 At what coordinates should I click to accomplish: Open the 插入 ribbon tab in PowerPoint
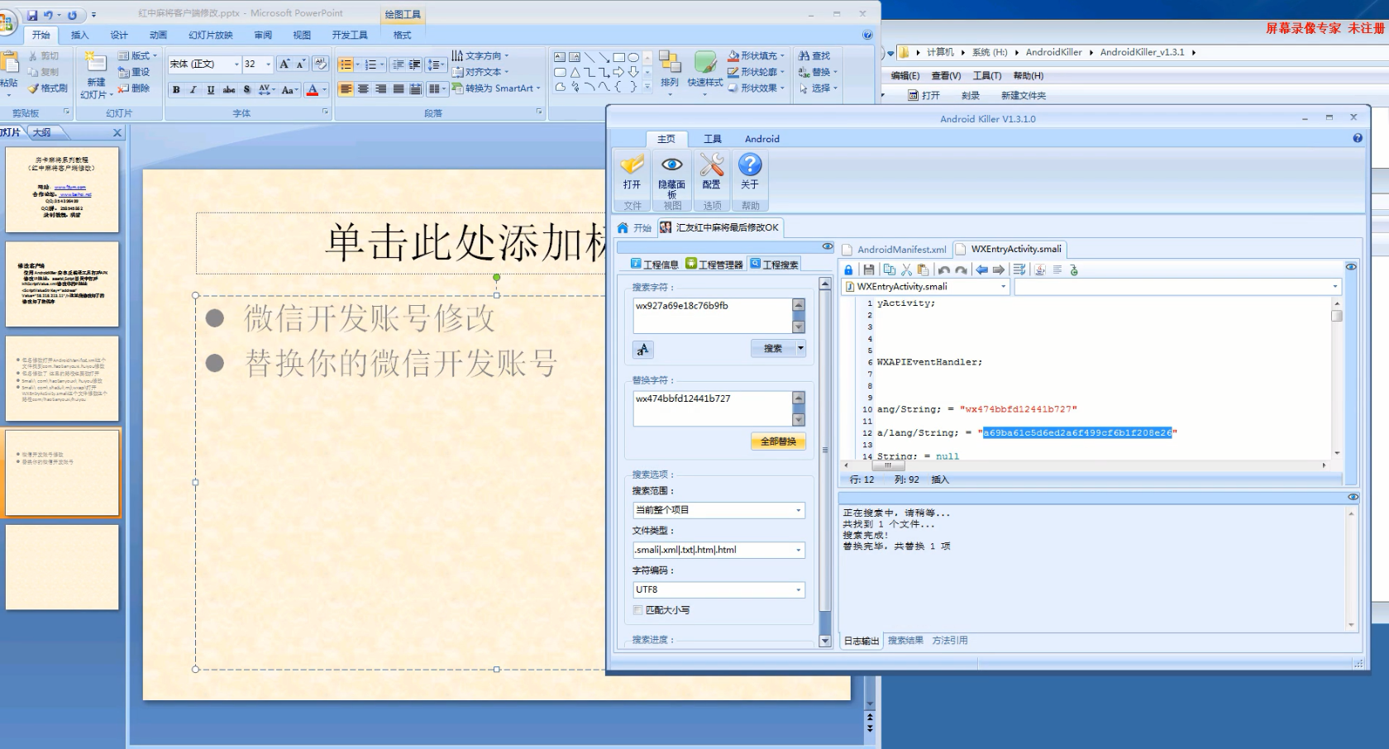point(79,35)
